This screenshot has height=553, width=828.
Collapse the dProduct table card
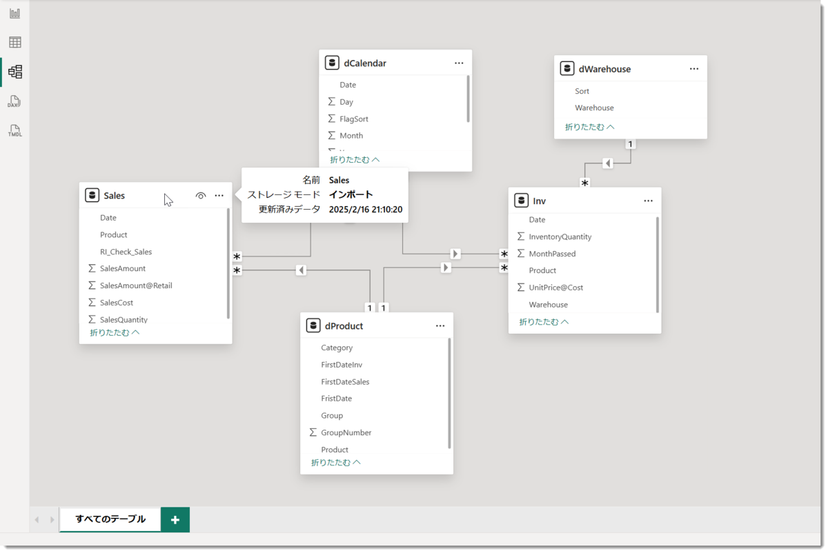click(336, 462)
